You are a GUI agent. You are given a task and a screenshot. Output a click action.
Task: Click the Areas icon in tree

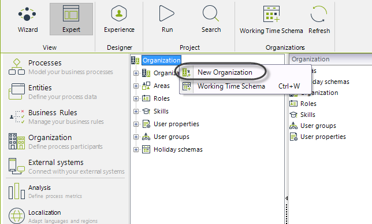click(146, 86)
